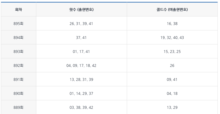
Task: Click the 핫수 (출현번호) column header
Action: [x=81, y=10]
